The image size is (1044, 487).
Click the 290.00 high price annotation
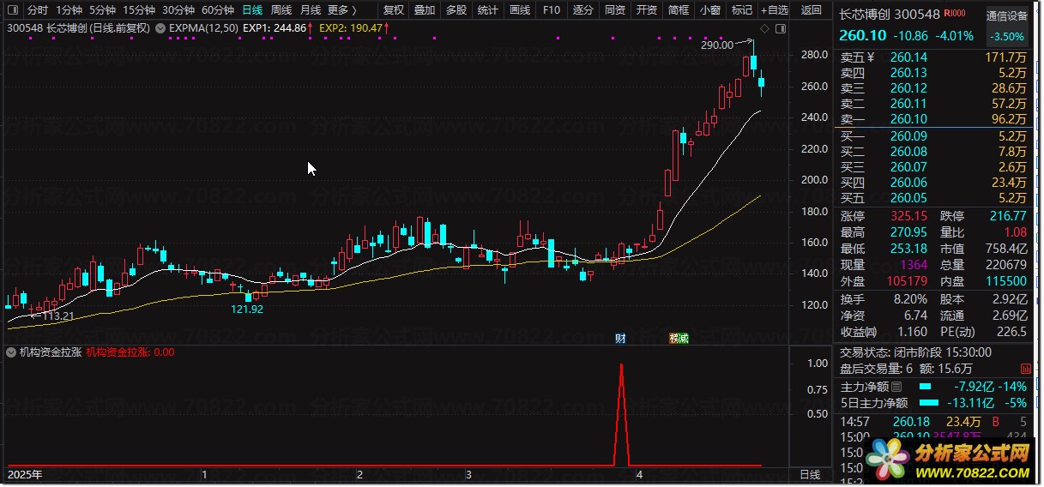717,45
